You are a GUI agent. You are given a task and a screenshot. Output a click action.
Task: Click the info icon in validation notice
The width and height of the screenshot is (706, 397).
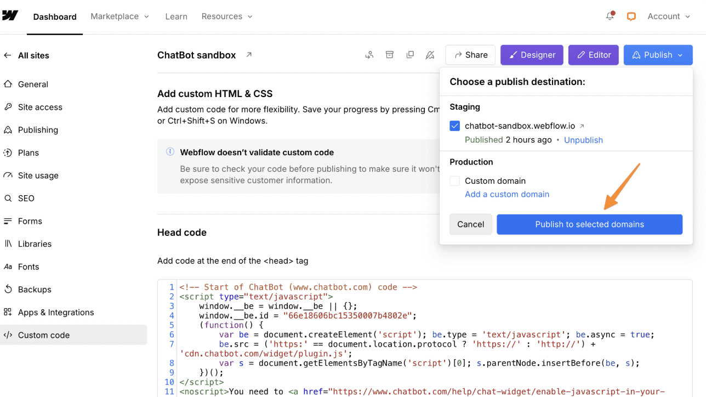click(x=170, y=152)
